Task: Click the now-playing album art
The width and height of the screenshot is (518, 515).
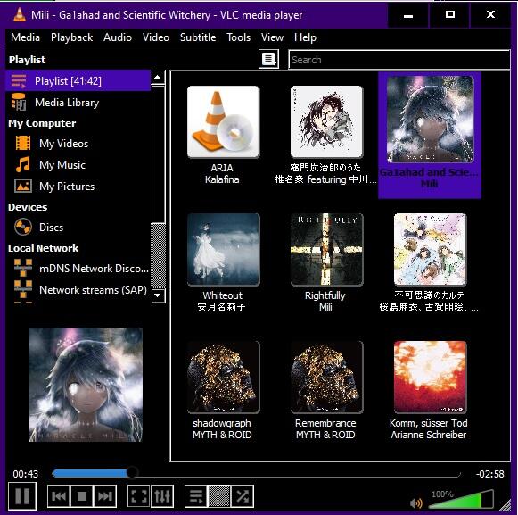Action: click(86, 385)
